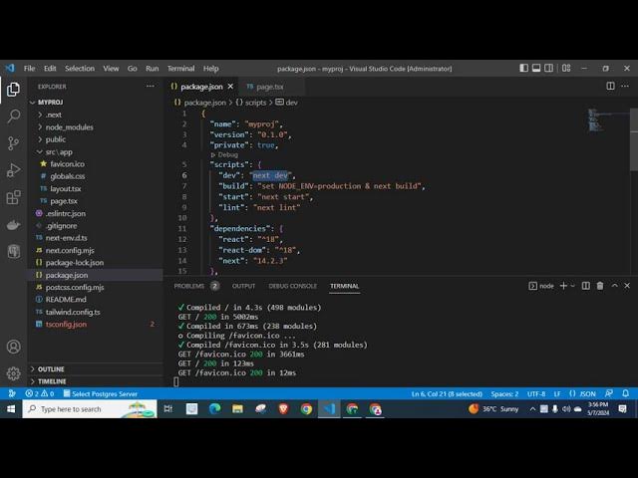The image size is (638, 478).
Task: Open the Run menu
Action: point(153,69)
